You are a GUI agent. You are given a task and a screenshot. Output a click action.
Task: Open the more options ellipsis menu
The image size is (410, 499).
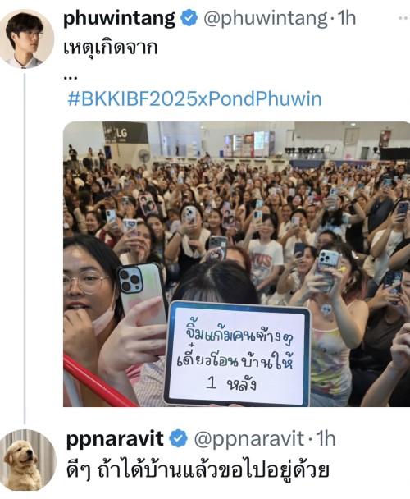pyautogui.click(x=403, y=18)
